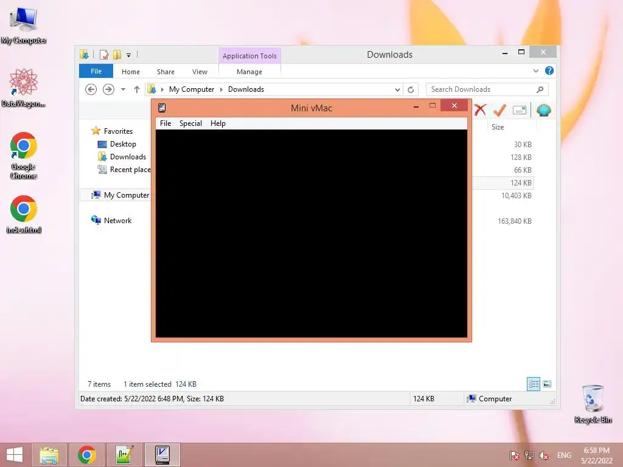Click the Action Center flag icon

point(514,455)
